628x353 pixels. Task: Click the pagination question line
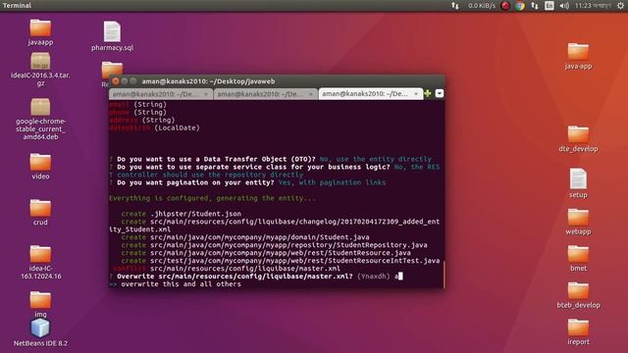(247, 182)
